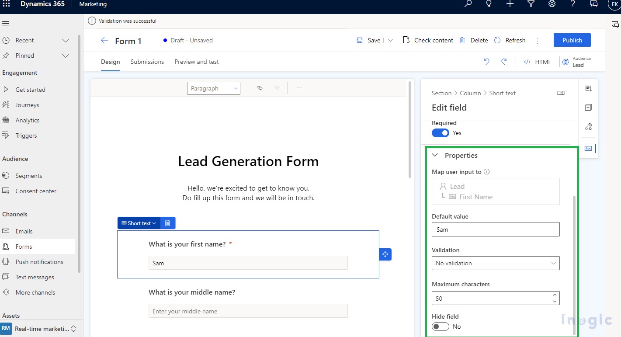Open Consent center in the sidebar
The width and height of the screenshot is (621, 337).
click(x=36, y=191)
